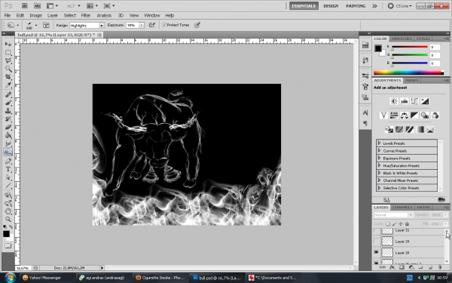The image size is (452, 283).
Task: Add a Black & White adjustment
Action: click(414, 115)
